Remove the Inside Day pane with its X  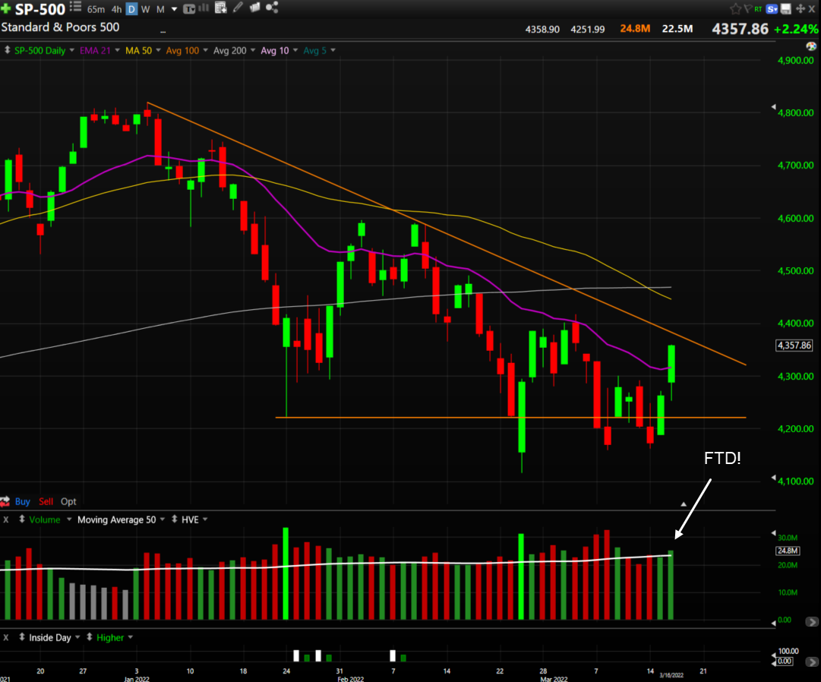[x=6, y=637]
